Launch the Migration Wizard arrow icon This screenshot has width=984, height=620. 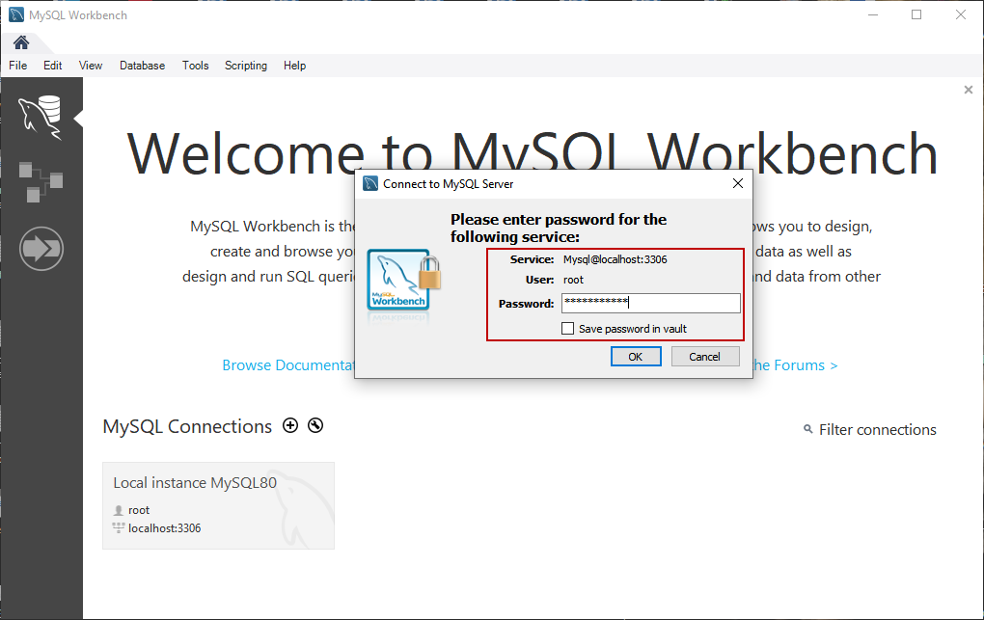(41, 248)
